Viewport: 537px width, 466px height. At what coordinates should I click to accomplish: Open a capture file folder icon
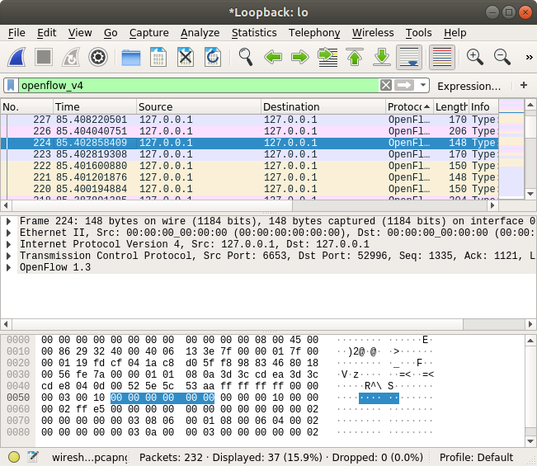131,57
